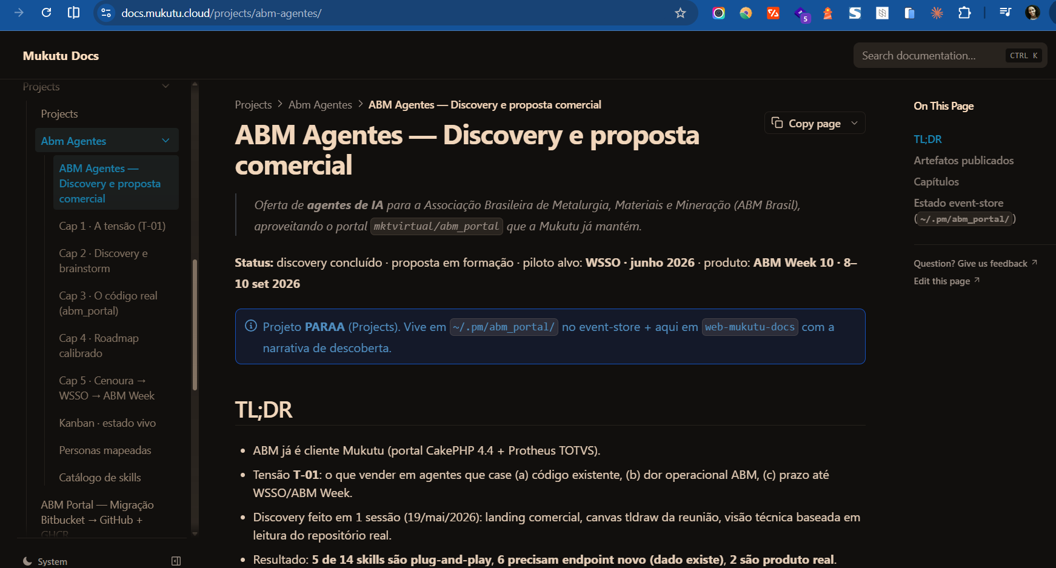Viewport: 1056px width, 568px height.
Task: Click Abm Agentes in the breadcrumb
Action: [320, 105]
